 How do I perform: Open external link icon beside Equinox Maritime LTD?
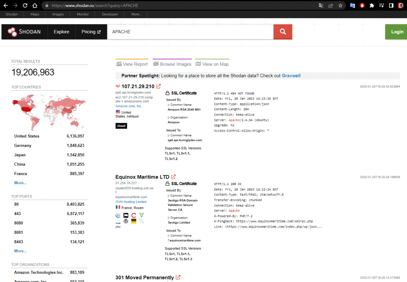point(173,177)
